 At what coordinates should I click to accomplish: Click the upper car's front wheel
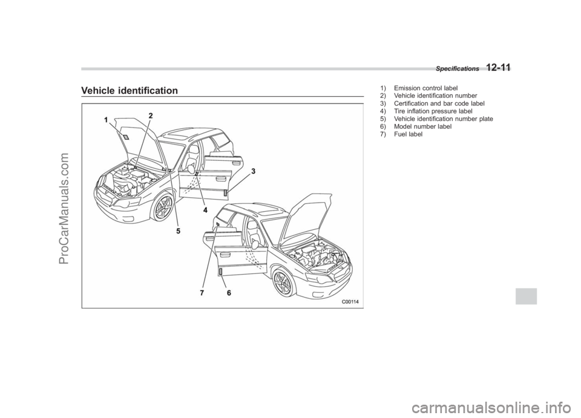tap(164, 207)
